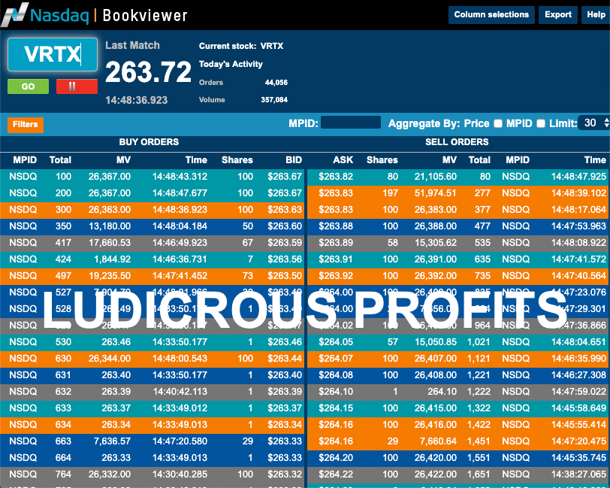
Task: Click buy orders Shares column header
Action: 237,160
